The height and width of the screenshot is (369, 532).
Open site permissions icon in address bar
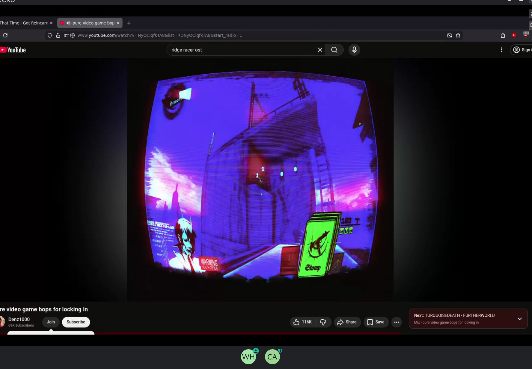(x=66, y=35)
